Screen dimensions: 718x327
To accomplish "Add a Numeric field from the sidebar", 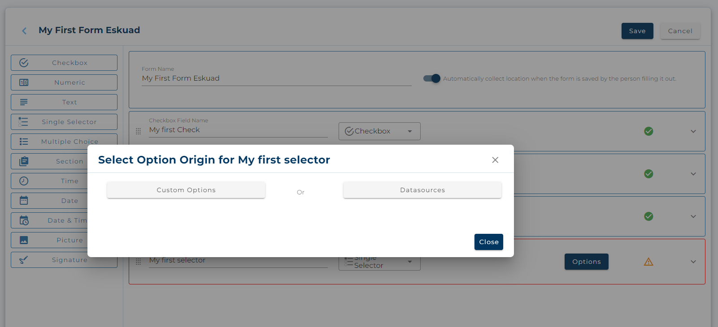I will point(64,82).
